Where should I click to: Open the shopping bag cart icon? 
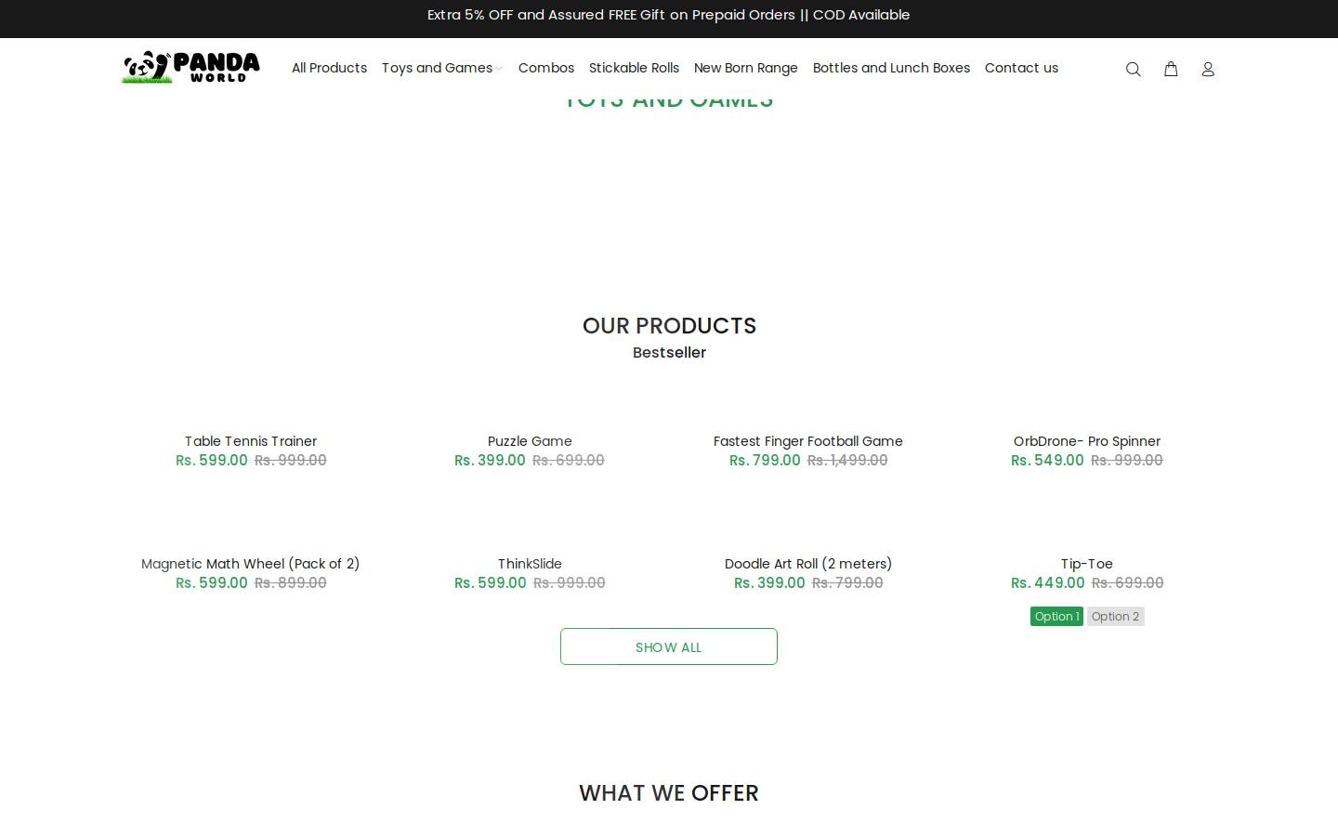pos(1171,69)
